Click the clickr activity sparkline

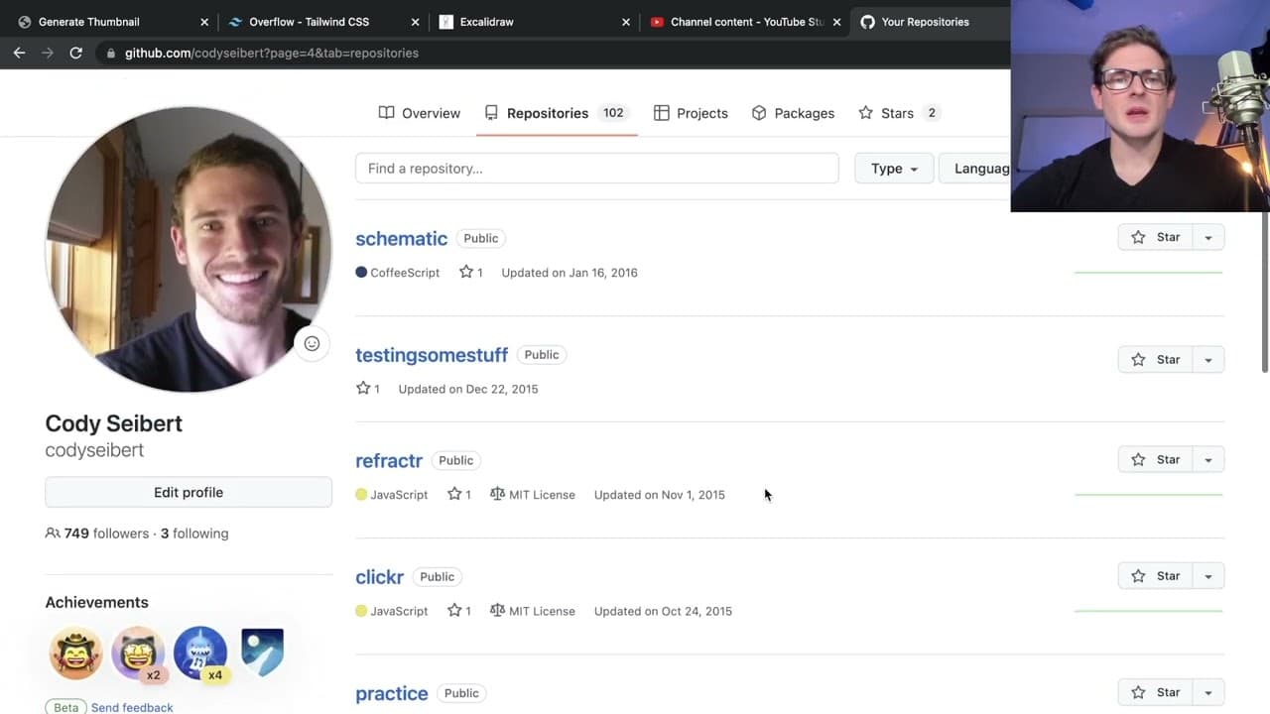pos(1148,611)
